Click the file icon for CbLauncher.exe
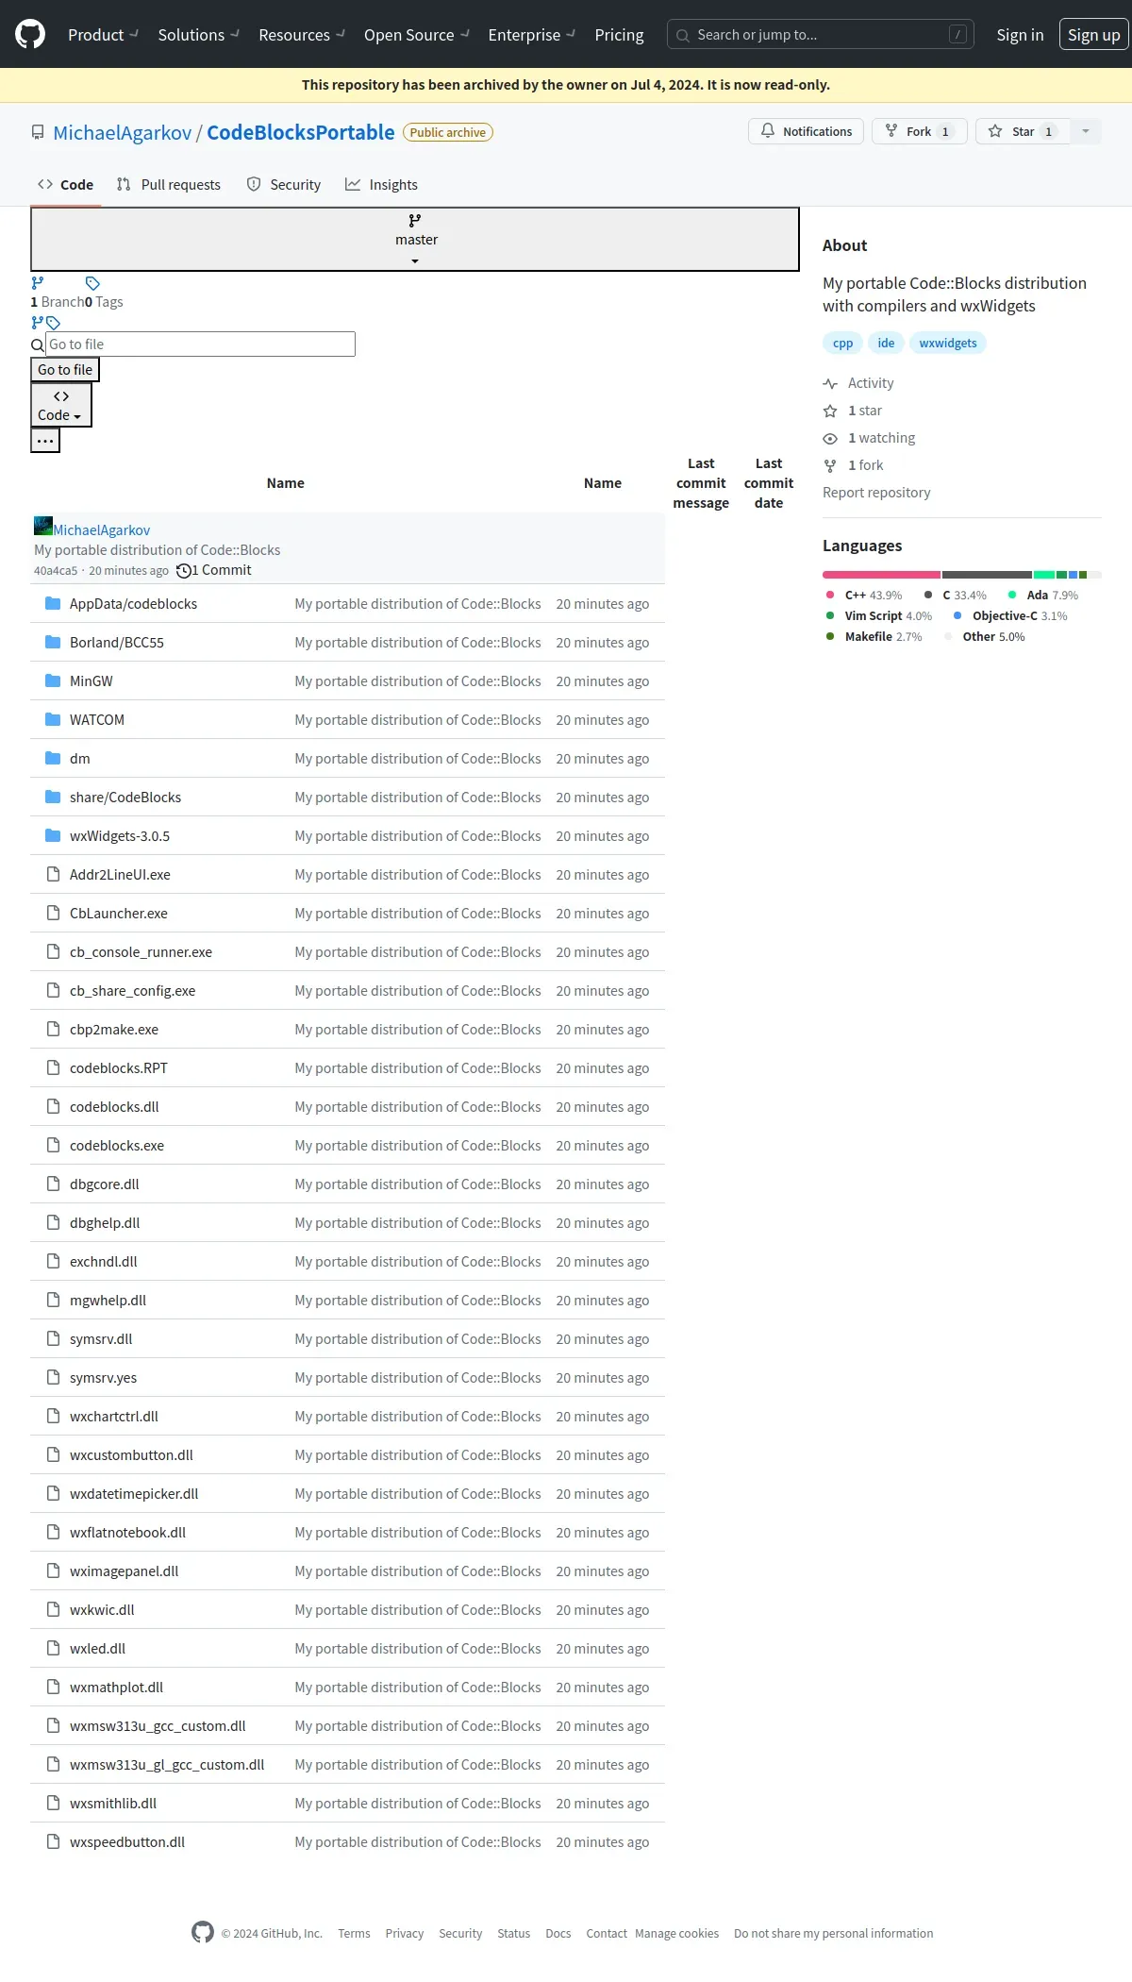 tap(53, 913)
